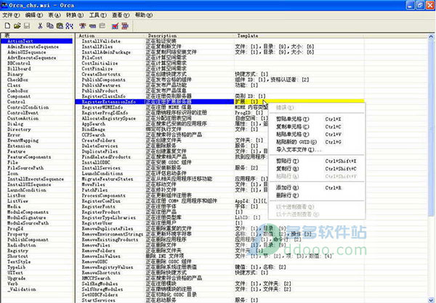436x303 pixels.
Task: Click the New file toolbar icon
Action: (x=7, y=26)
